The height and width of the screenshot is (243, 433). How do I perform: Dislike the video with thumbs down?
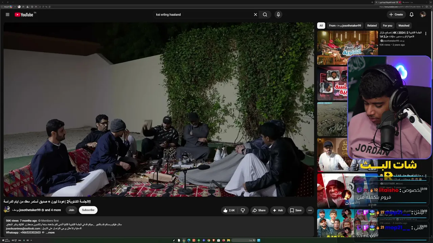(243, 210)
